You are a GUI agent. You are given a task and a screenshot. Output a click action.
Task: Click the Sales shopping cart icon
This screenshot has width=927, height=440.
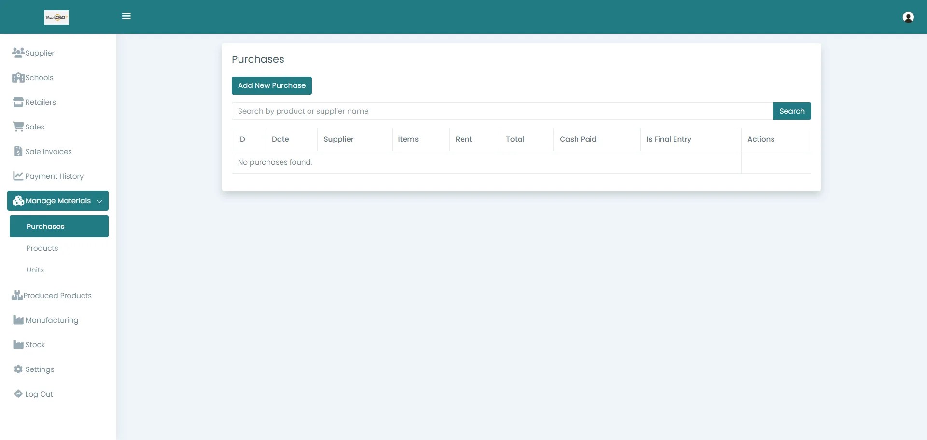18,127
